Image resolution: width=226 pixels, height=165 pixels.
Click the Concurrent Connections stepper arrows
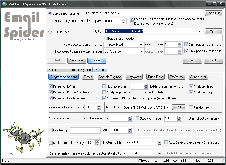(x=99, y=107)
